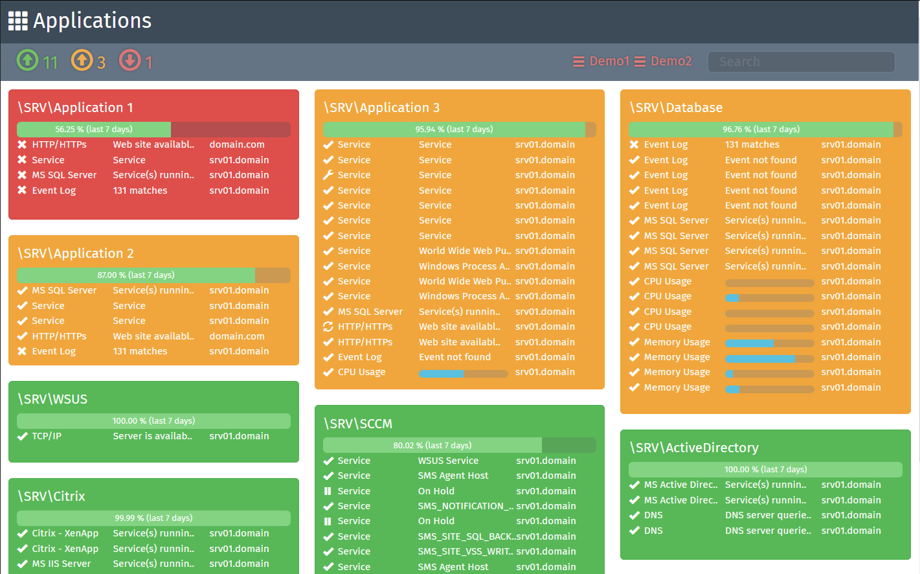The image size is (920, 574).
Task: Click the SCCM 80.02 % availability bar
Action: coord(459,445)
